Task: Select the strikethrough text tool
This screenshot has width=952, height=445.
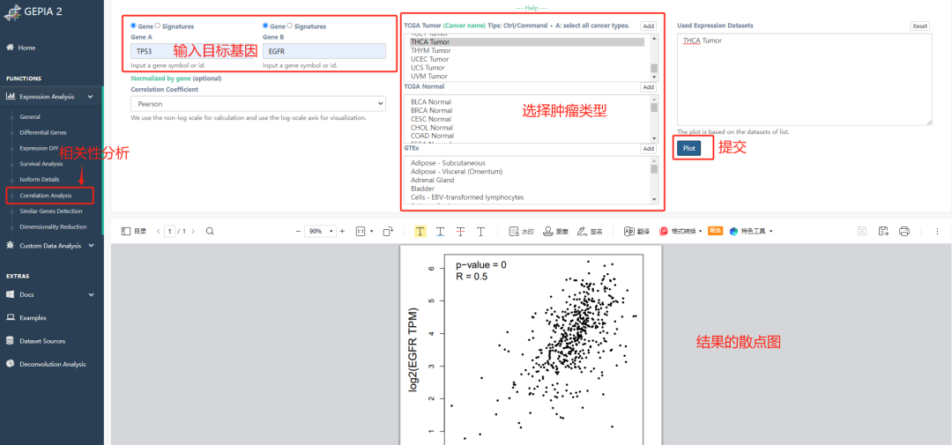Action: 461,231
